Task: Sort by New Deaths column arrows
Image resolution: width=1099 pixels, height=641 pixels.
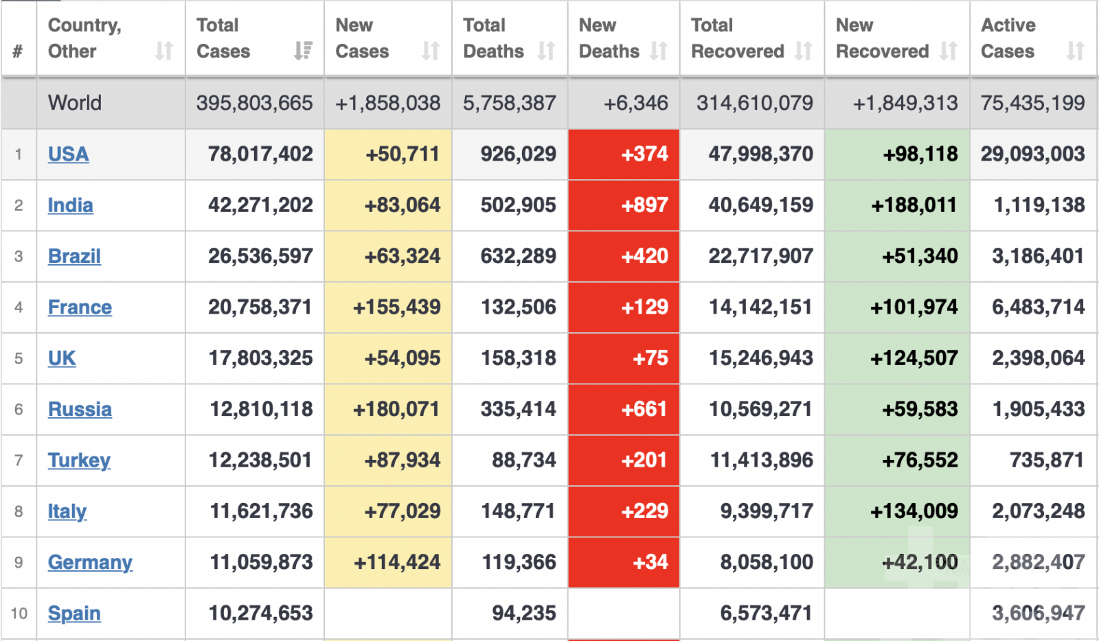Action: (659, 51)
